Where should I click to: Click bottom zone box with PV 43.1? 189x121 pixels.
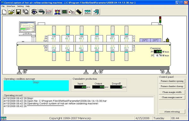click(x=68, y=48)
